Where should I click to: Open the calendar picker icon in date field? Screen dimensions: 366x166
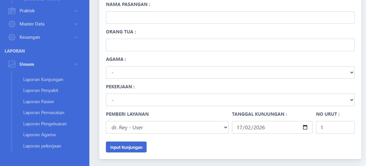(x=305, y=127)
